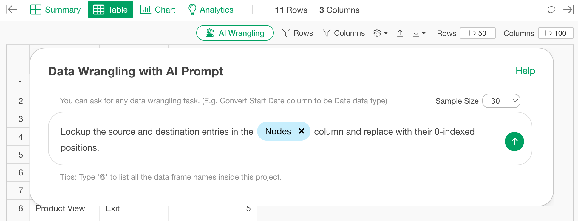This screenshot has width=578, height=221.
Task: Expand the download options dropdown arrow
Action: tap(424, 33)
